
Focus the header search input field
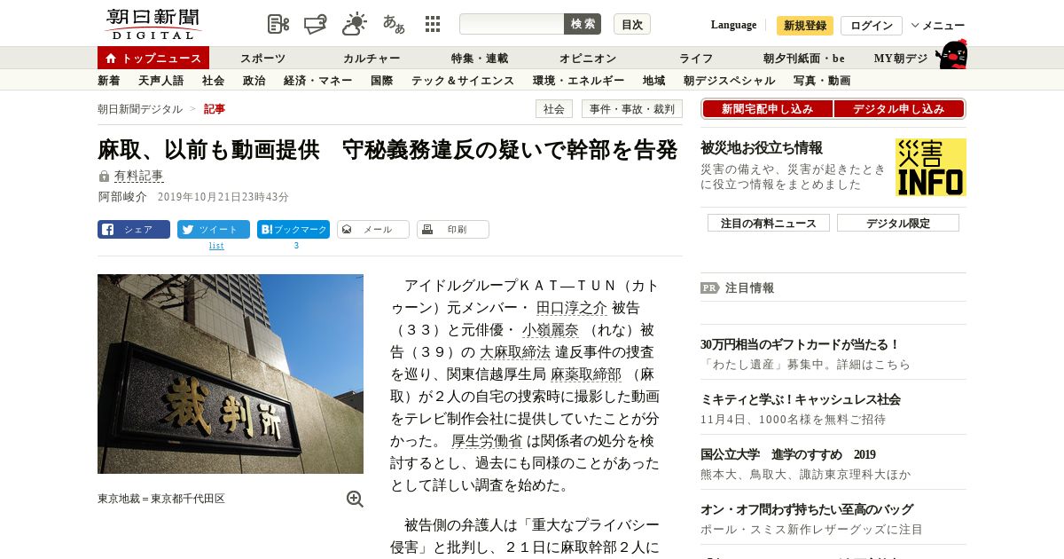512,24
